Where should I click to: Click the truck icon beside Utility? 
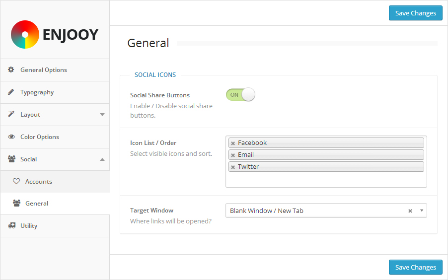(x=11, y=226)
